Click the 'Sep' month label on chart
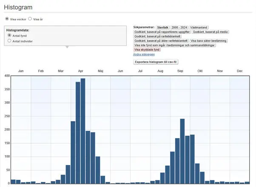The image size is (256, 187). 180,71
